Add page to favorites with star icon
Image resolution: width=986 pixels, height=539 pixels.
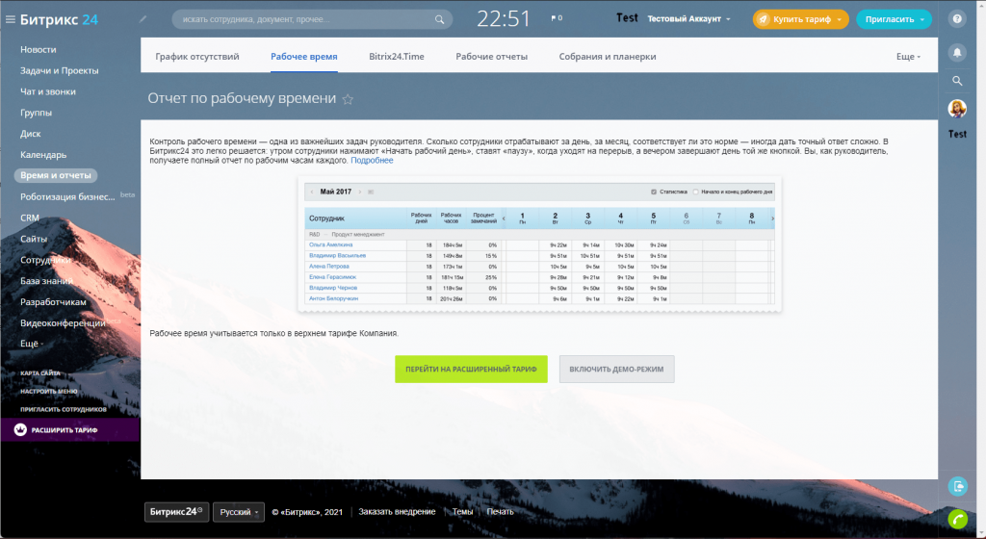pyautogui.click(x=347, y=99)
